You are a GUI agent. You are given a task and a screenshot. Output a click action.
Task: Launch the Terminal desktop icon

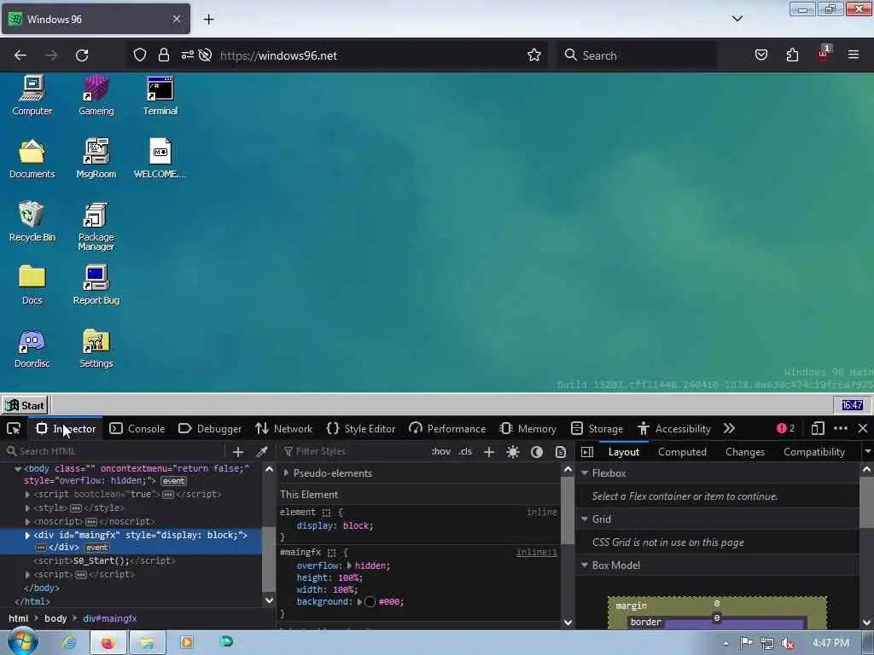pos(160,96)
